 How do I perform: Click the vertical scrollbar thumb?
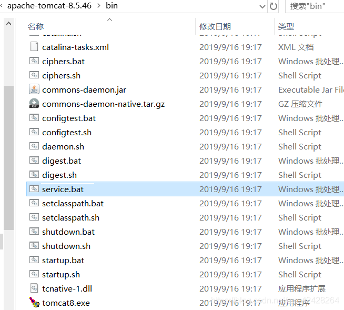pos(8,158)
